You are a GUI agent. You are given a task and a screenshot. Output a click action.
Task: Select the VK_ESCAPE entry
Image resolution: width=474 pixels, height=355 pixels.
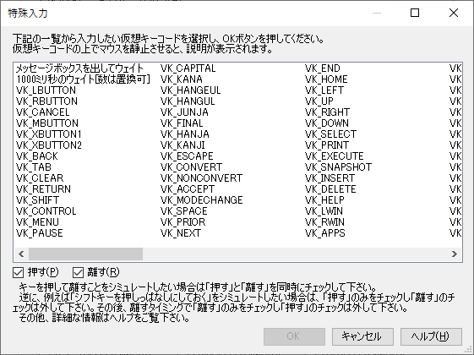point(187,156)
